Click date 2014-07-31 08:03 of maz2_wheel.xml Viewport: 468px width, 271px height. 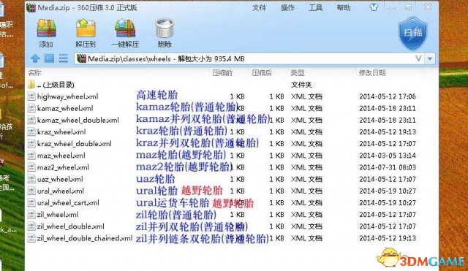[388, 167]
